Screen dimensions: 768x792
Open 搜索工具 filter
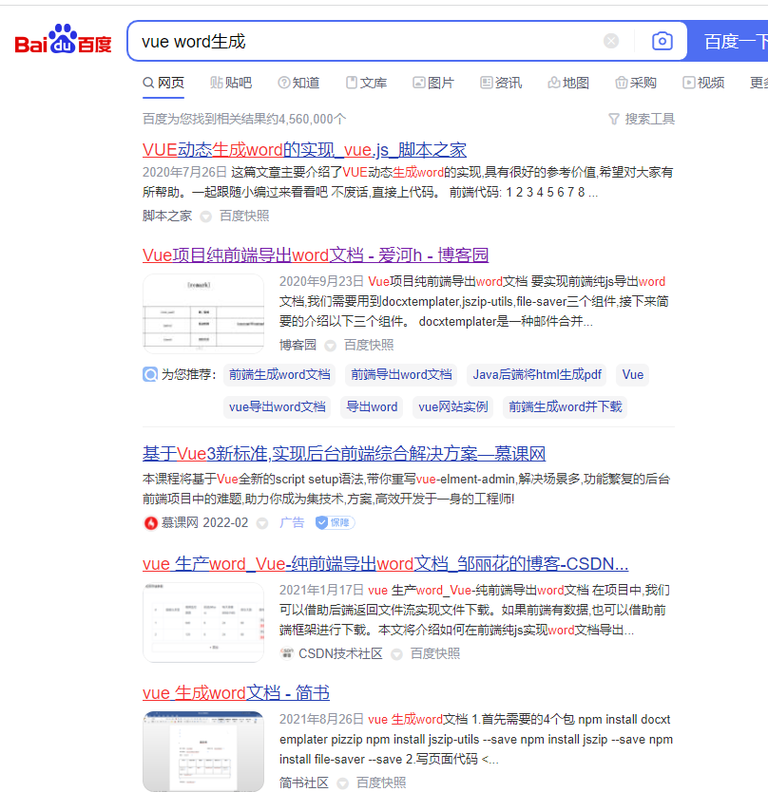[x=642, y=120]
